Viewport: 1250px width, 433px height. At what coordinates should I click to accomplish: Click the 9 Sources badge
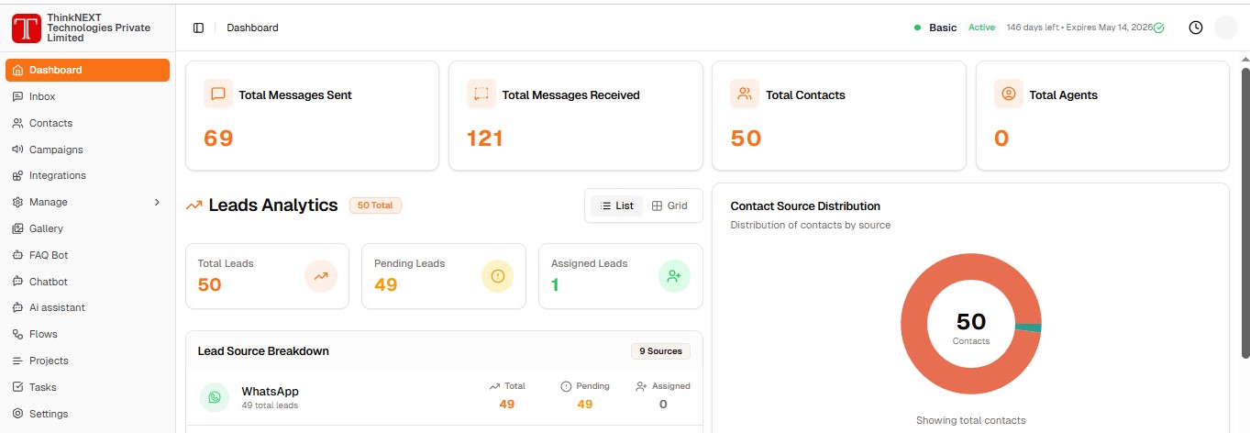click(x=660, y=351)
